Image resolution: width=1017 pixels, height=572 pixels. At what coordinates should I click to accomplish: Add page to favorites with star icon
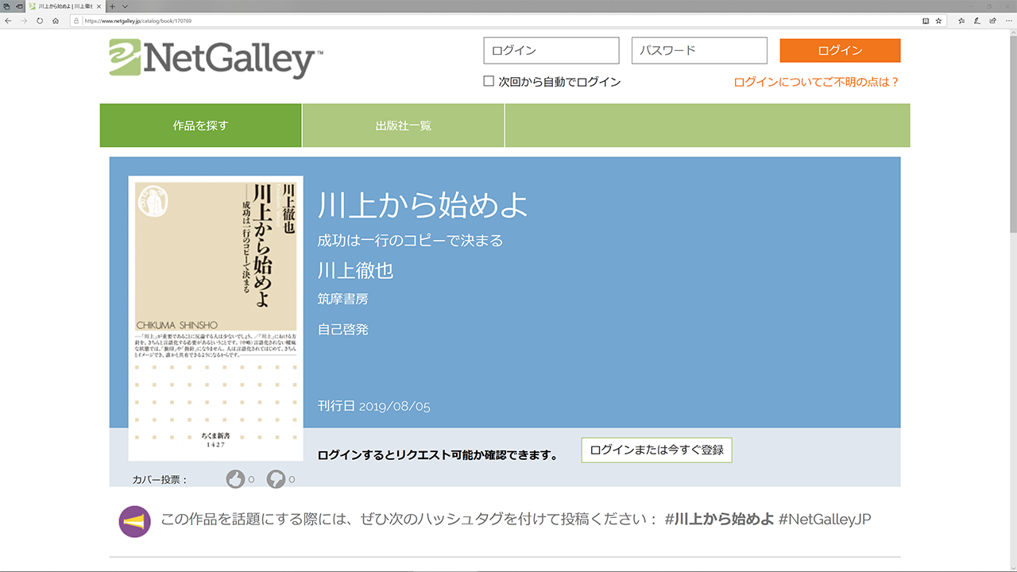(938, 21)
